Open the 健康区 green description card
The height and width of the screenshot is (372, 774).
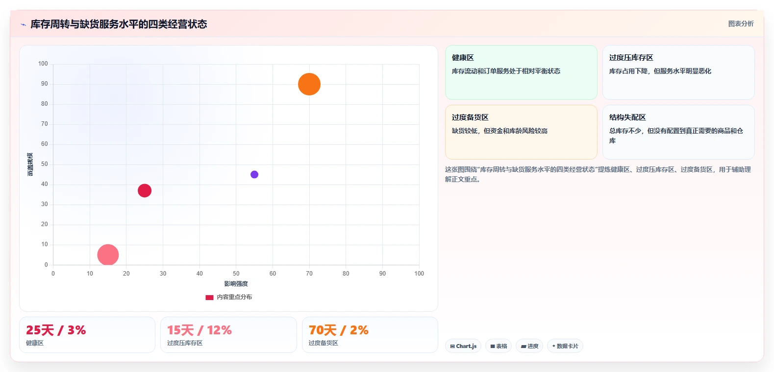(521, 72)
